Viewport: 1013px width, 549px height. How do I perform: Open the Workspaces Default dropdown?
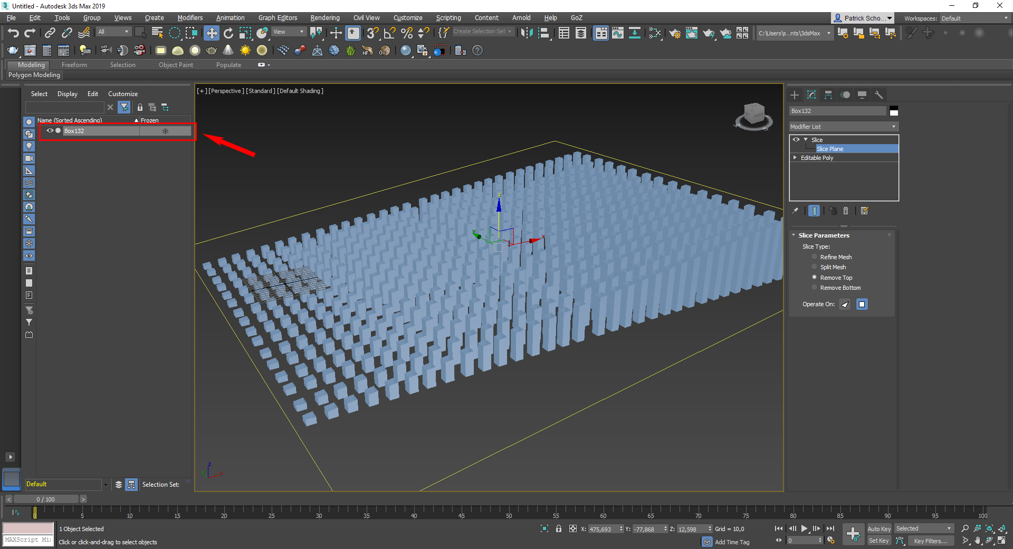pos(973,17)
